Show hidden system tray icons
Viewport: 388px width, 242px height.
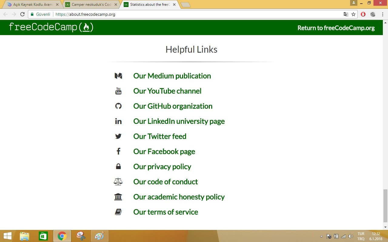pyautogui.click(x=321, y=236)
